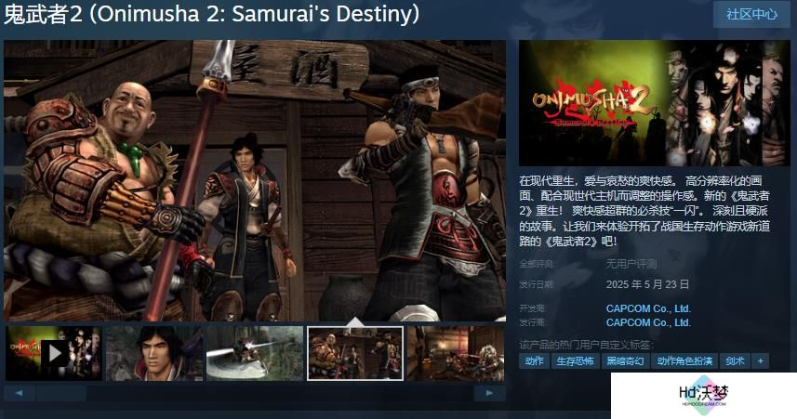Screen dimensions: 797x419
Task: Select the sword slash combat thumbnail
Action: point(255,353)
